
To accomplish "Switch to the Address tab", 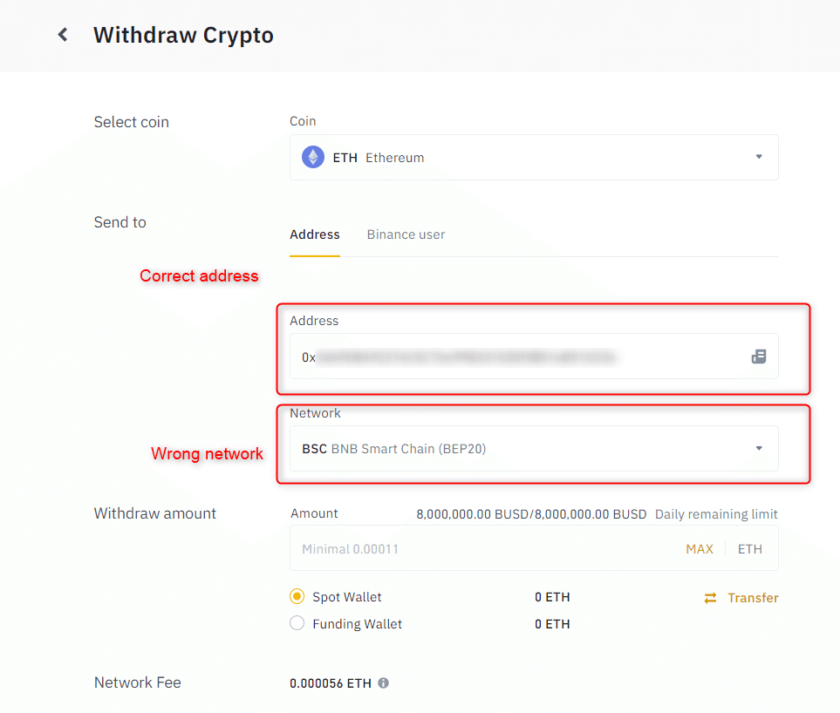I will coord(315,234).
